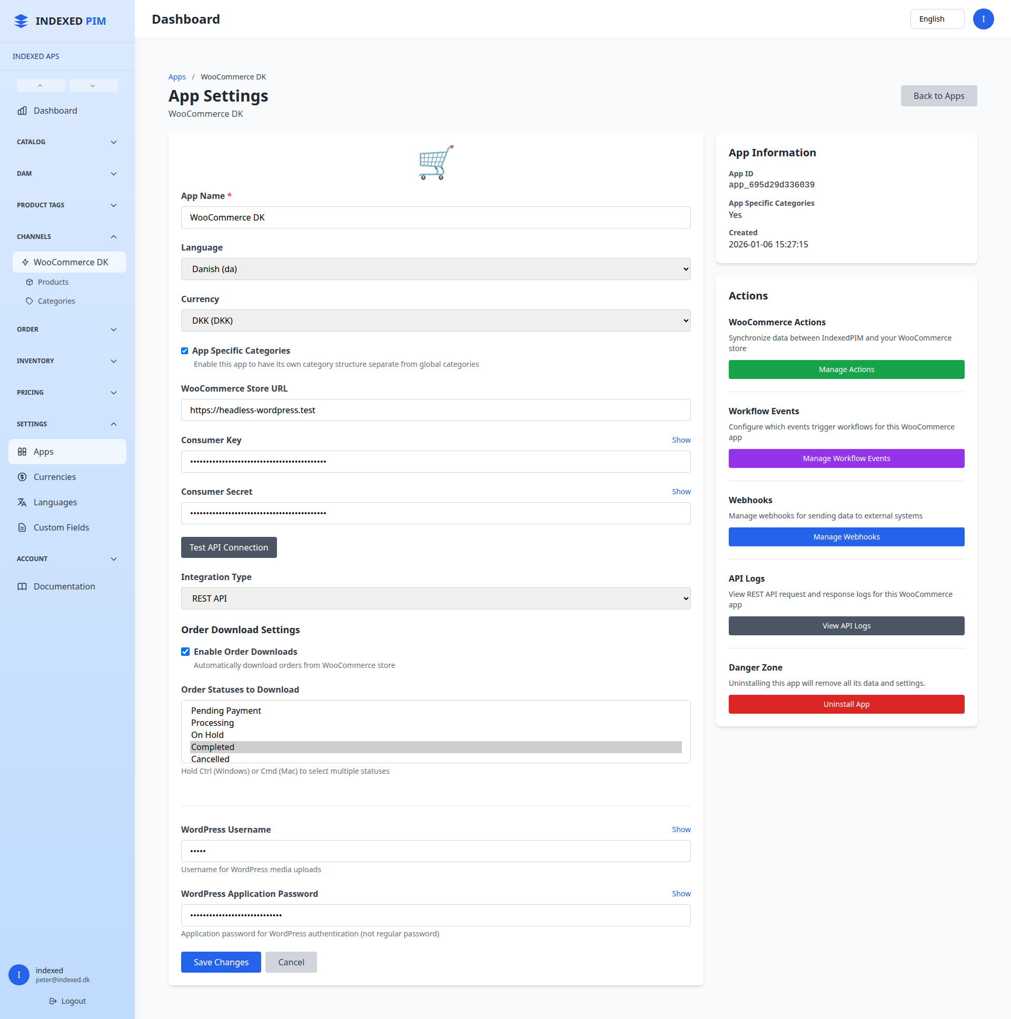This screenshot has height=1019, width=1011.
Task: Select the Apps grid icon in sidebar
Action: 22,452
